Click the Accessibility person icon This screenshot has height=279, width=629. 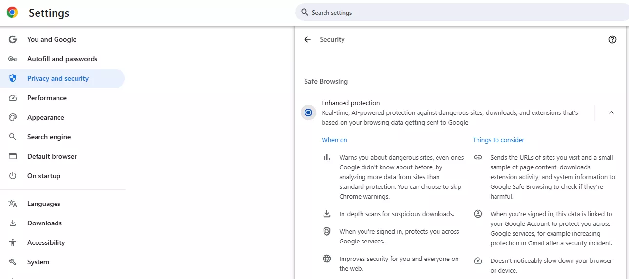pyautogui.click(x=13, y=242)
